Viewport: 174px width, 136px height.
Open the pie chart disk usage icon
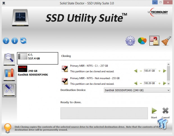142,41
